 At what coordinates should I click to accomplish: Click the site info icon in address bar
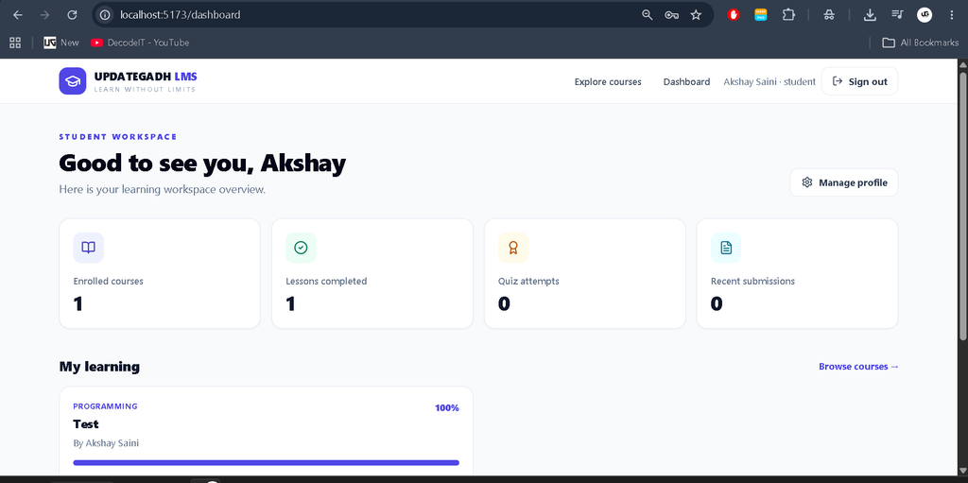pyautogui.click(x=106, y=15)
